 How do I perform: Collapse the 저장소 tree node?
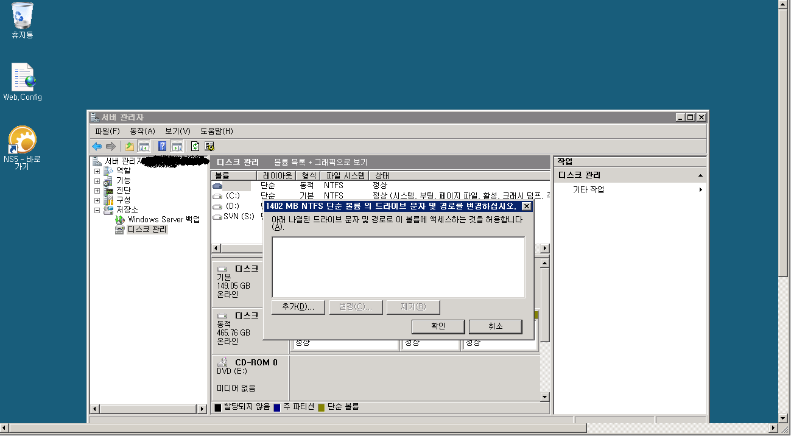[x=97, y=210]
